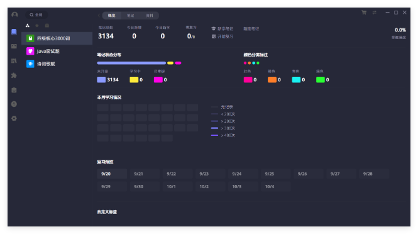Select review date 9/30

coord(145,186)
